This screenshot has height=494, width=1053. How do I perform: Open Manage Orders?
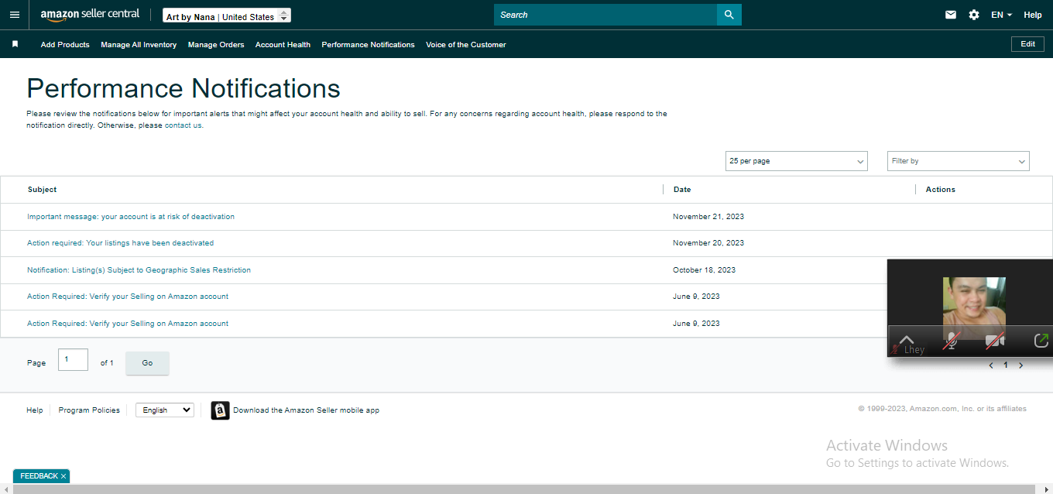coord(216,45)
